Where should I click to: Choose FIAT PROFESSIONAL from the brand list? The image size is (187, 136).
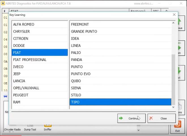40,59
